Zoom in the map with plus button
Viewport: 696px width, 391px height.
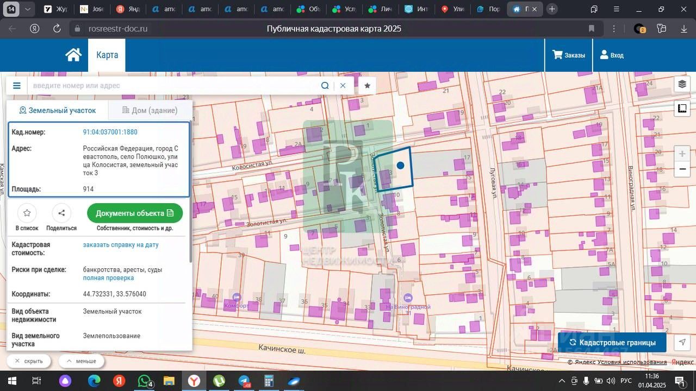682,154
